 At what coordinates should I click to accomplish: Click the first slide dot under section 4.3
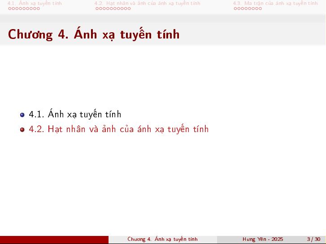point(235,9)
